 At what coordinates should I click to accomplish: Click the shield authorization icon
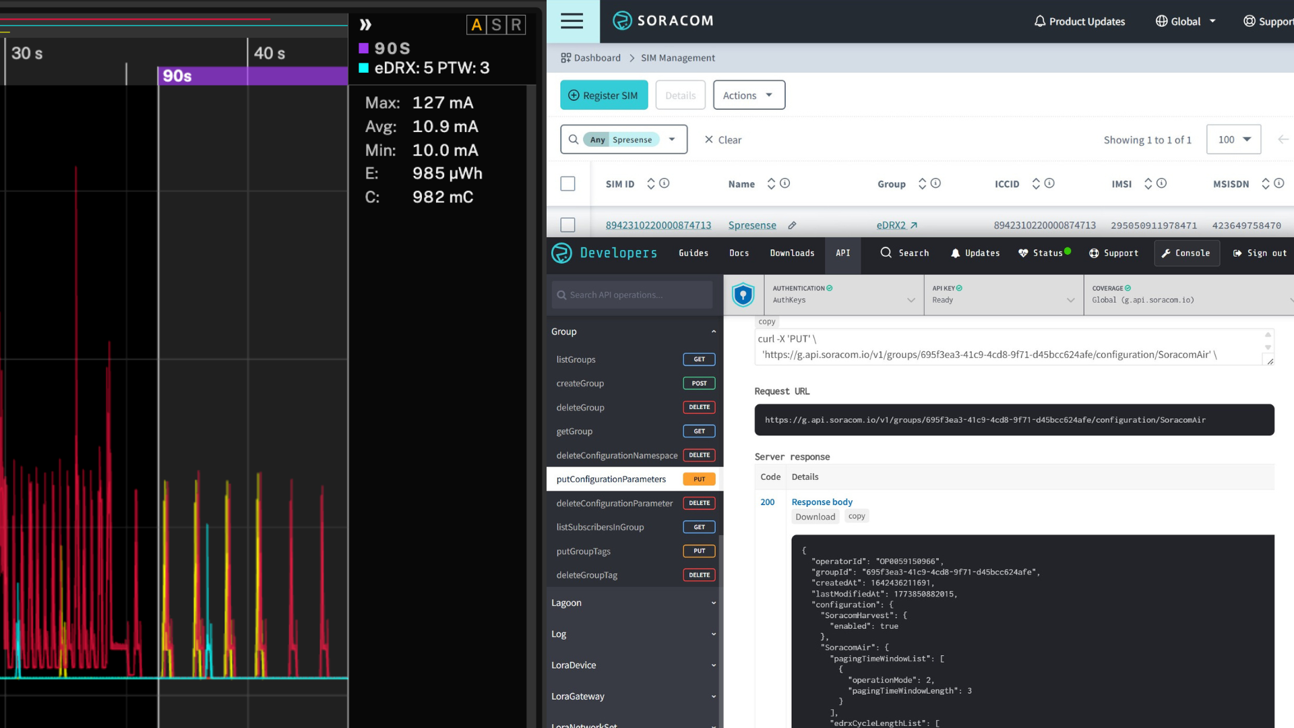(x=743, y=295)
